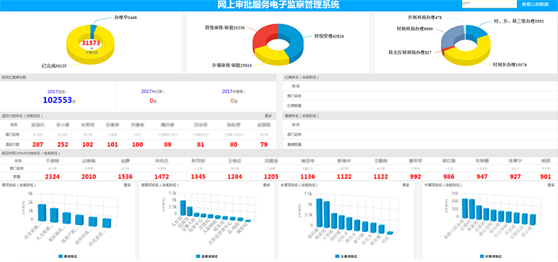Toggle the 县事项排名 legend marker
Viewport: 558px width, 262px height.
[198, 256]
